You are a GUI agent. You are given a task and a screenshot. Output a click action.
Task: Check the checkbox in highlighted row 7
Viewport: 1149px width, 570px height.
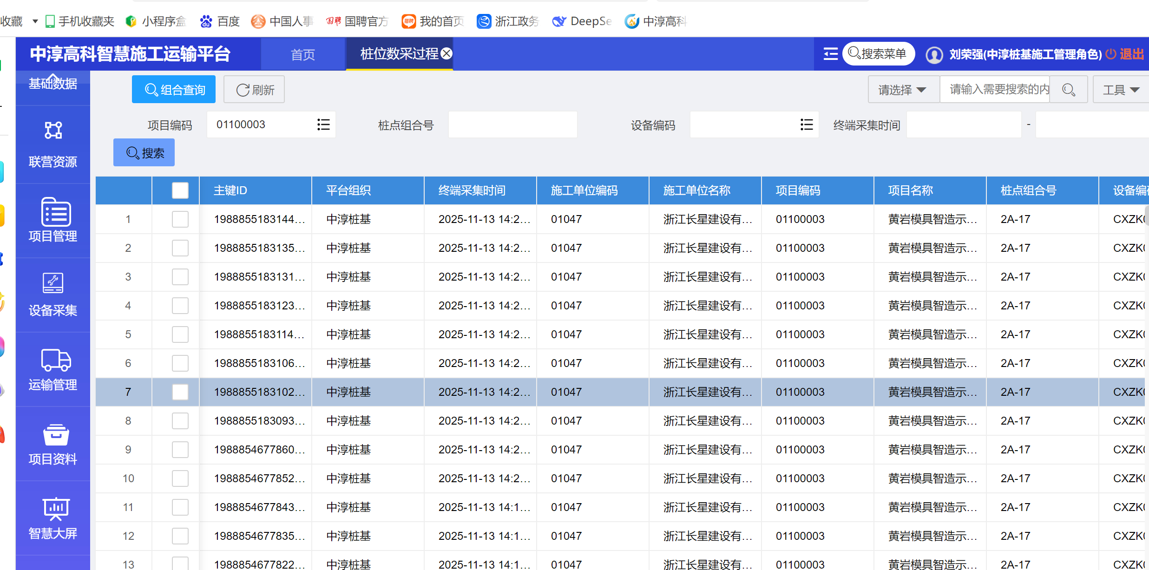click(180, 392)
